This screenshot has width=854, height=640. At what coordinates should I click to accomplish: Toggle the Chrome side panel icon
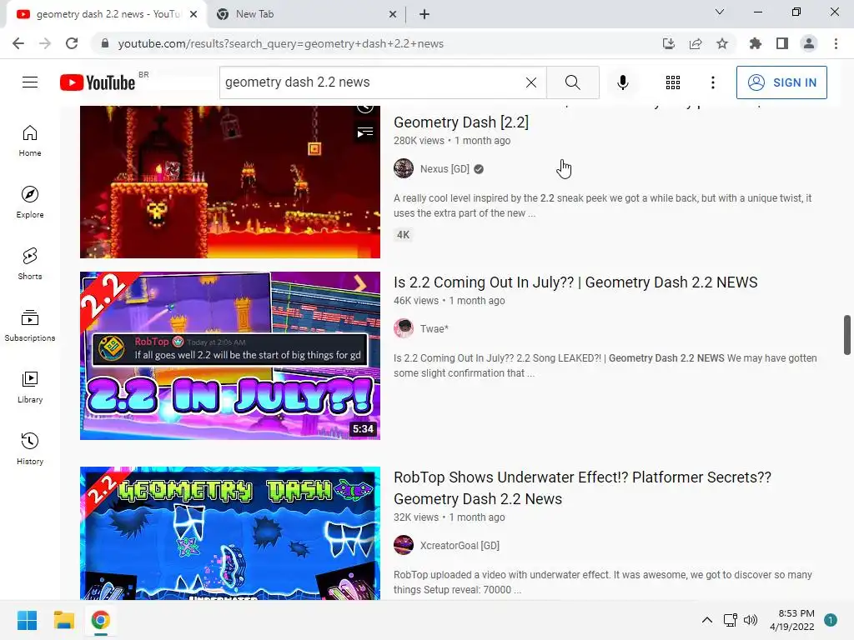click(782, 43)
